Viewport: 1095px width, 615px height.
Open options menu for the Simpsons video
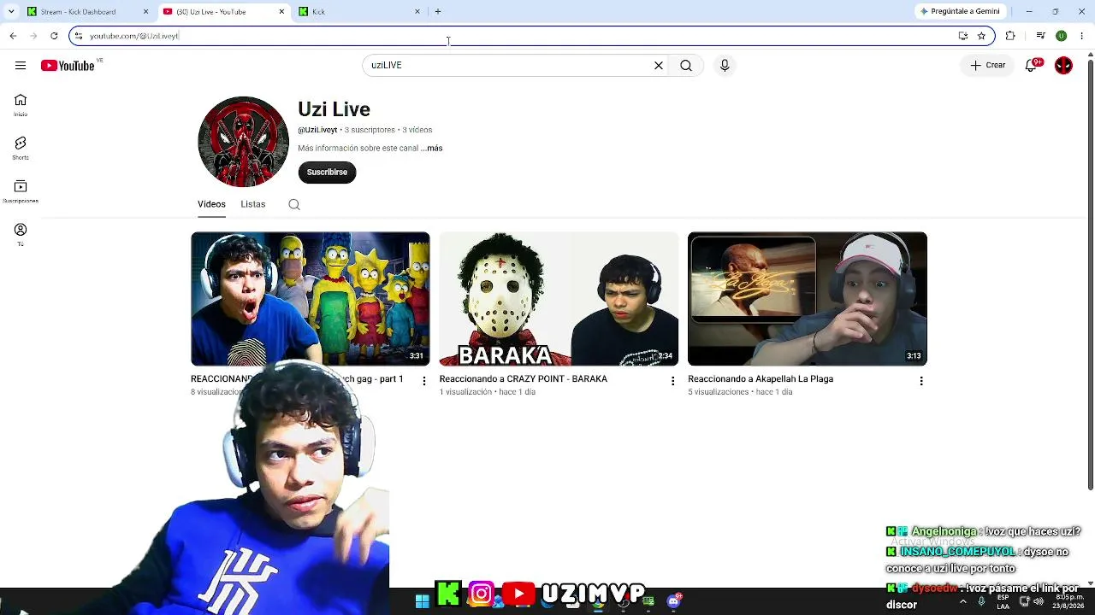pos(424,381)
